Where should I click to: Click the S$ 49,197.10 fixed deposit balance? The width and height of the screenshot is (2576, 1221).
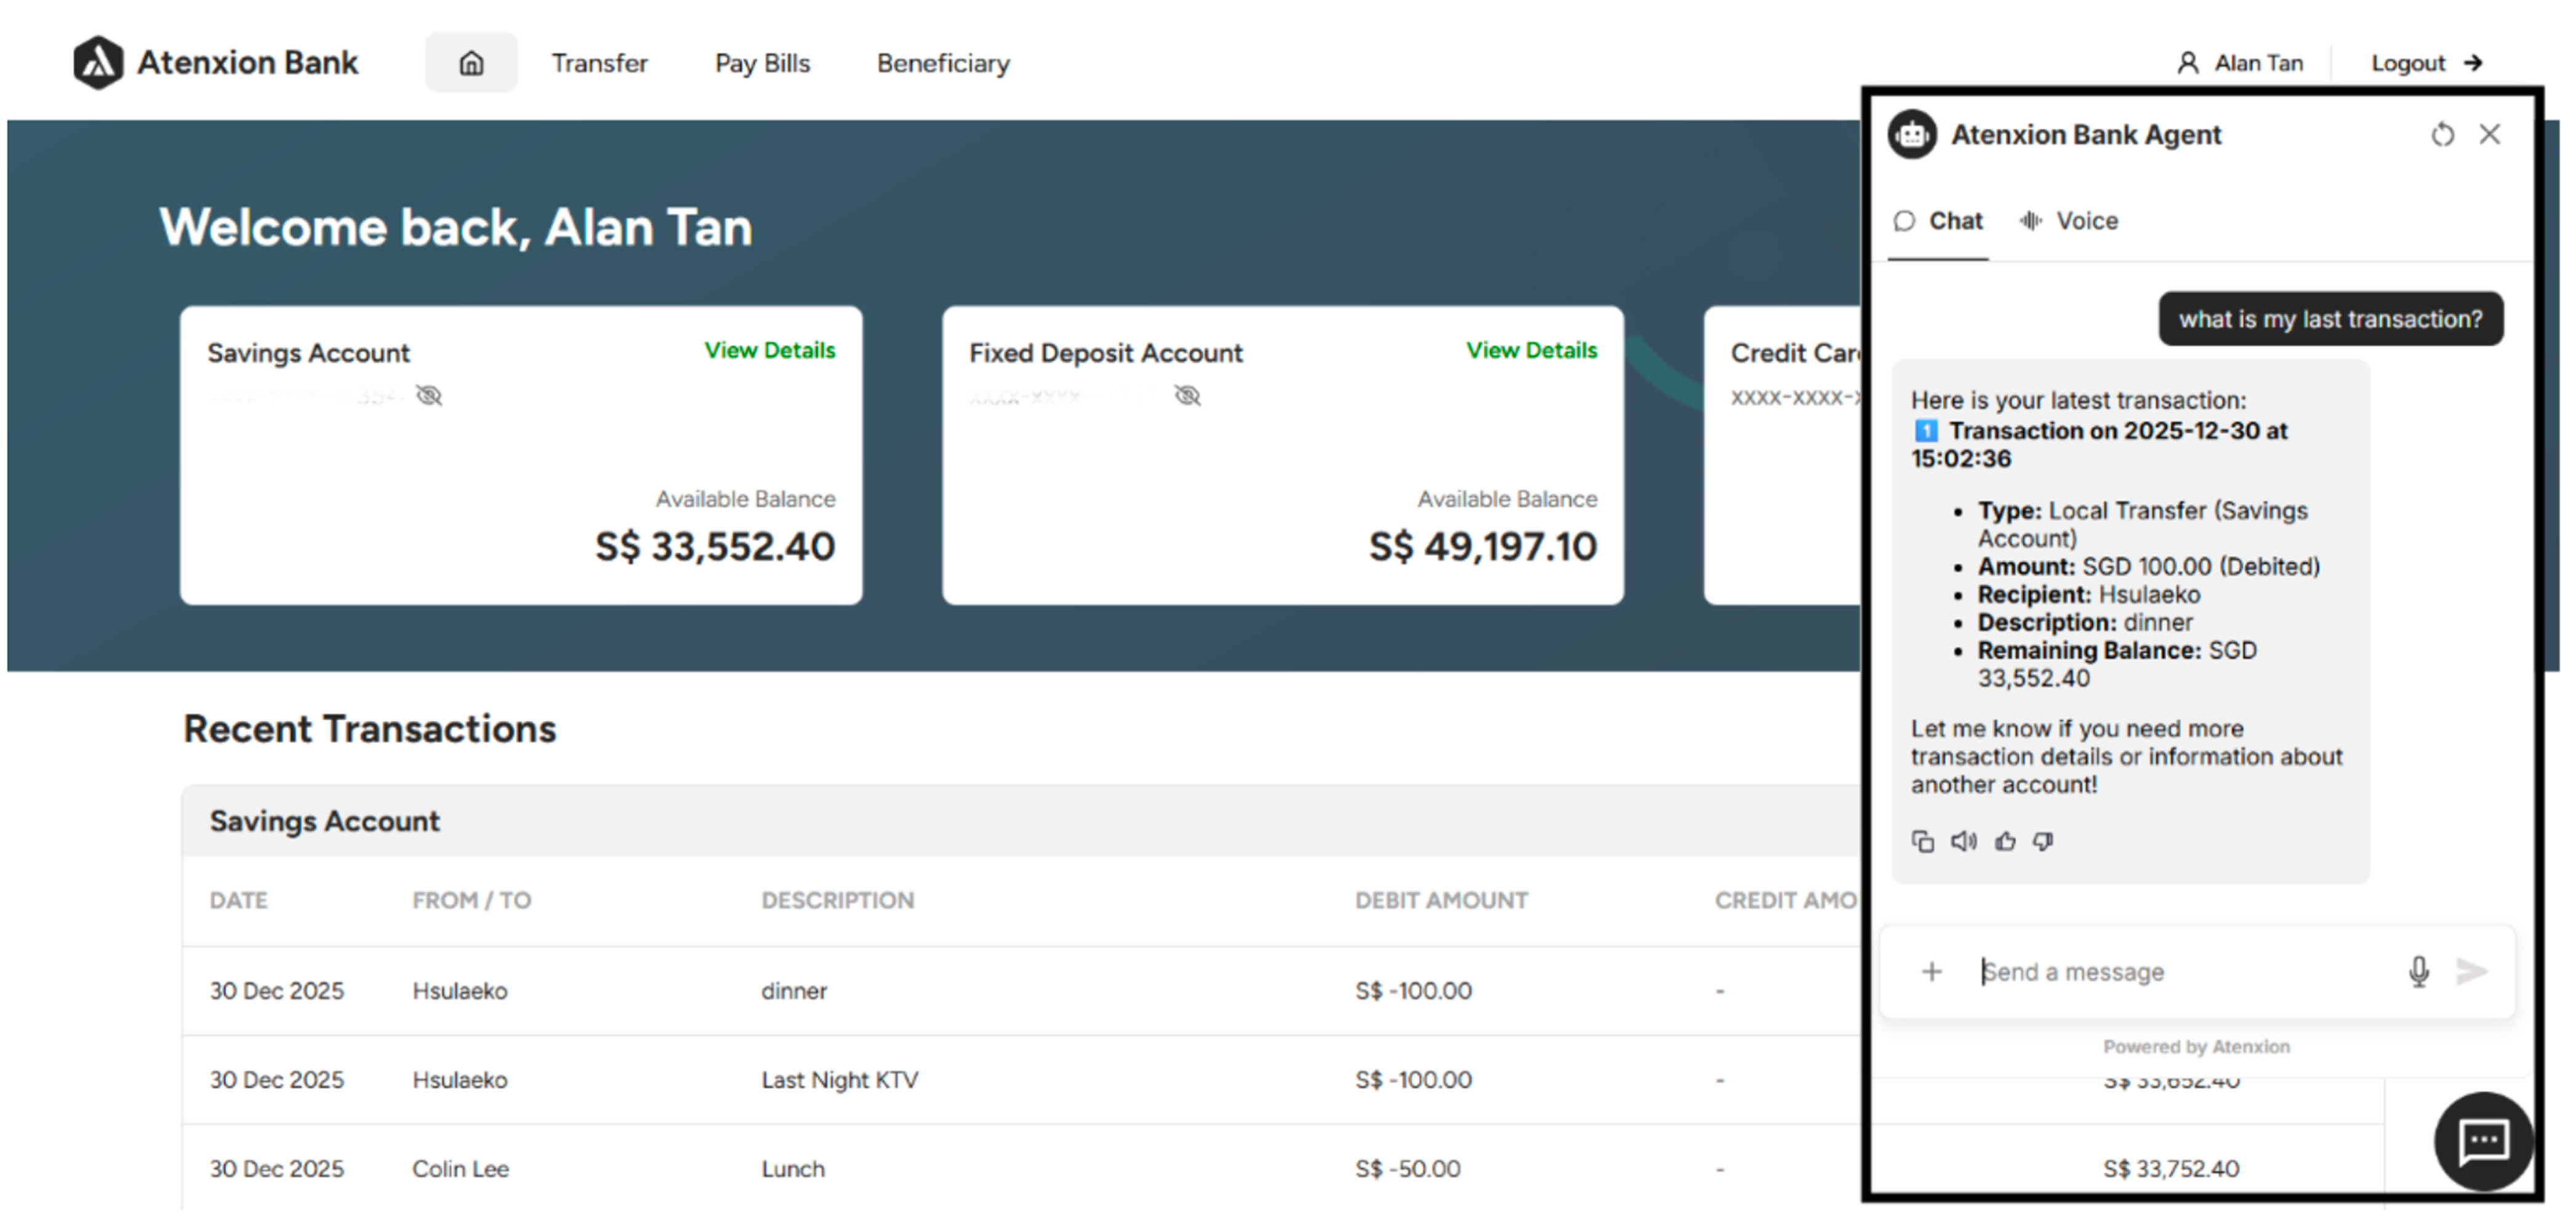[1482, 546]
